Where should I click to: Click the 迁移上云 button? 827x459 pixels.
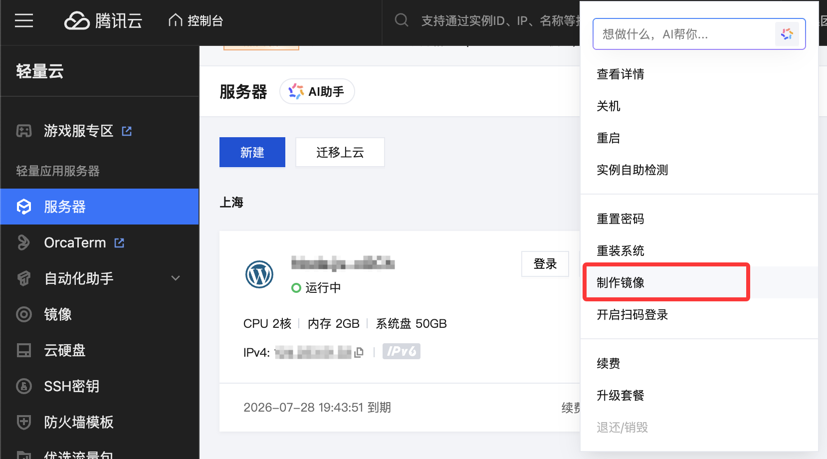coord(340,152)
